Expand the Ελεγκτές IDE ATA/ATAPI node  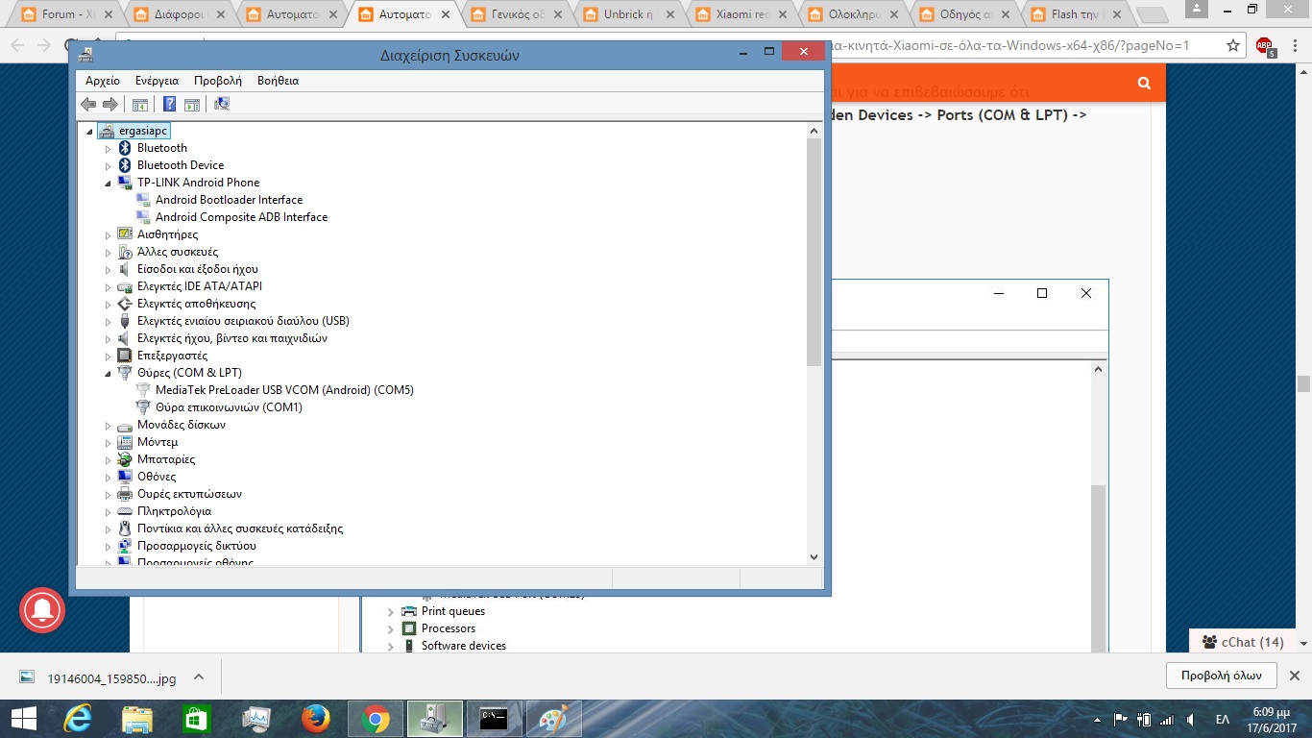(108, 286)
